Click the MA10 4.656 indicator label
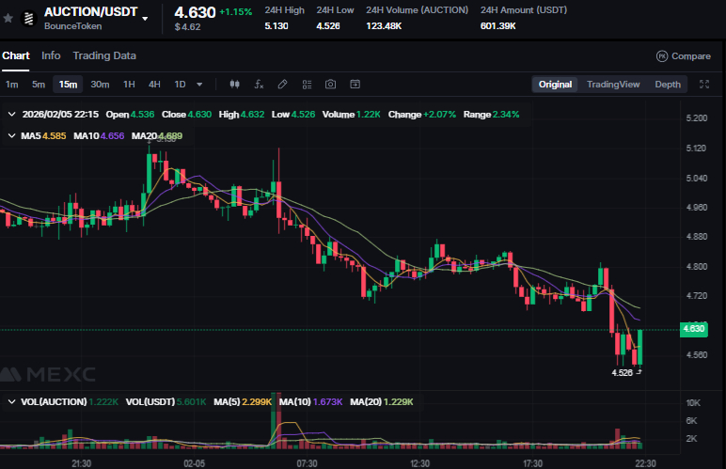The width and height of the screenshot is (726, 469). coord(99,136)
